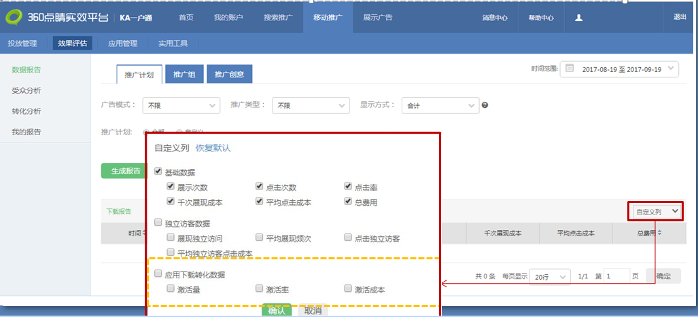Uncheck the 展示次数 checkbox
The height and width of the screenshot is (317, 698).
171,187
